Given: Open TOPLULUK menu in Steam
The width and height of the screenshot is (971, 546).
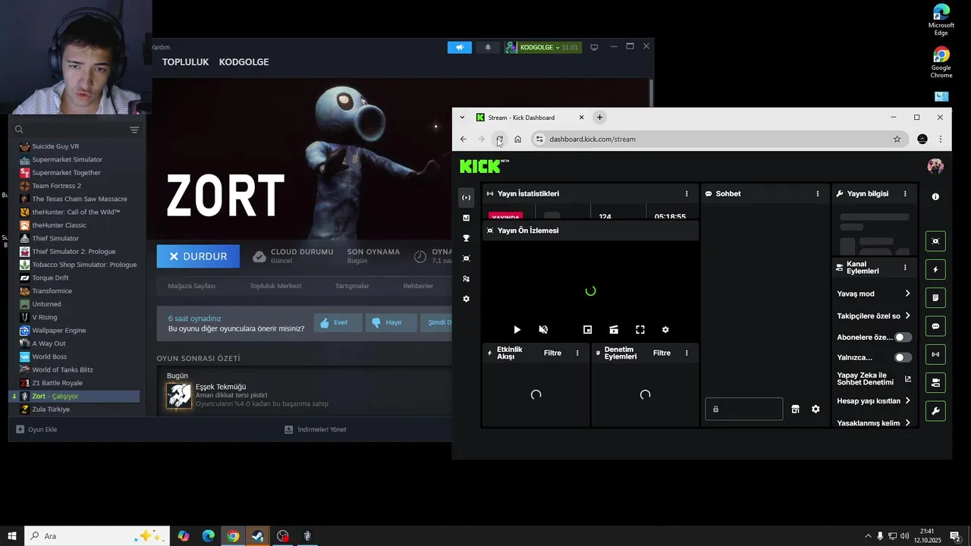Looking at the screenshot, I should coord(185,62).
